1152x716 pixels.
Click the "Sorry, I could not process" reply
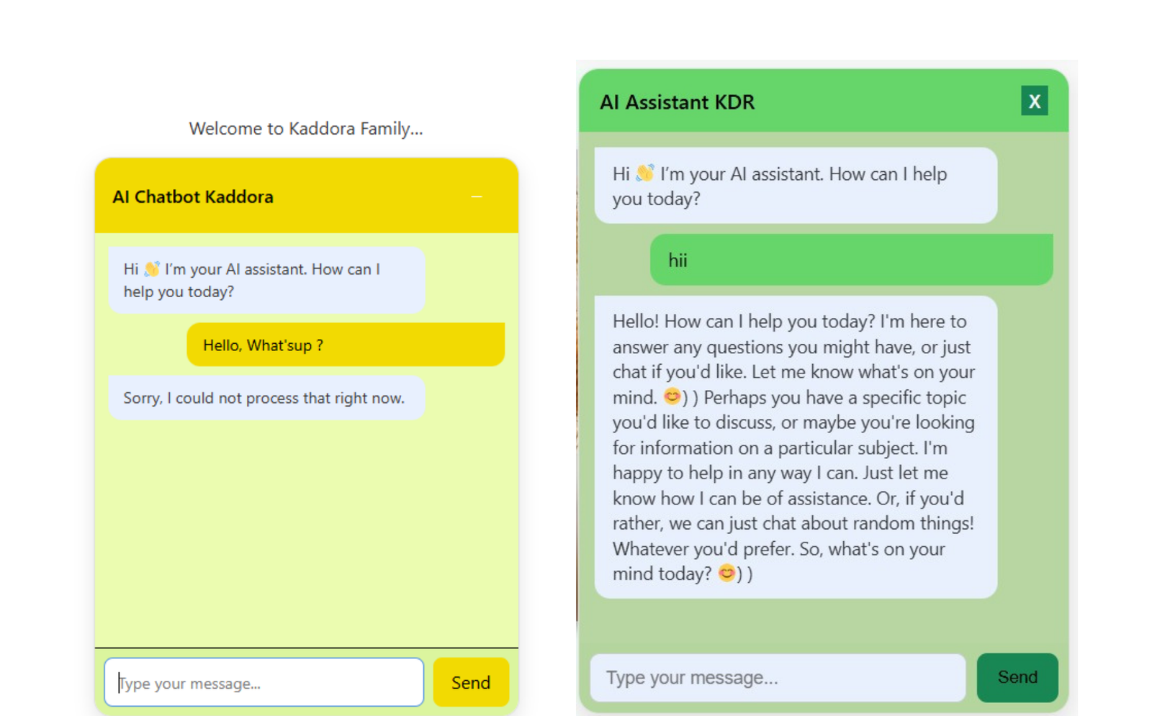tap(264, 398)
